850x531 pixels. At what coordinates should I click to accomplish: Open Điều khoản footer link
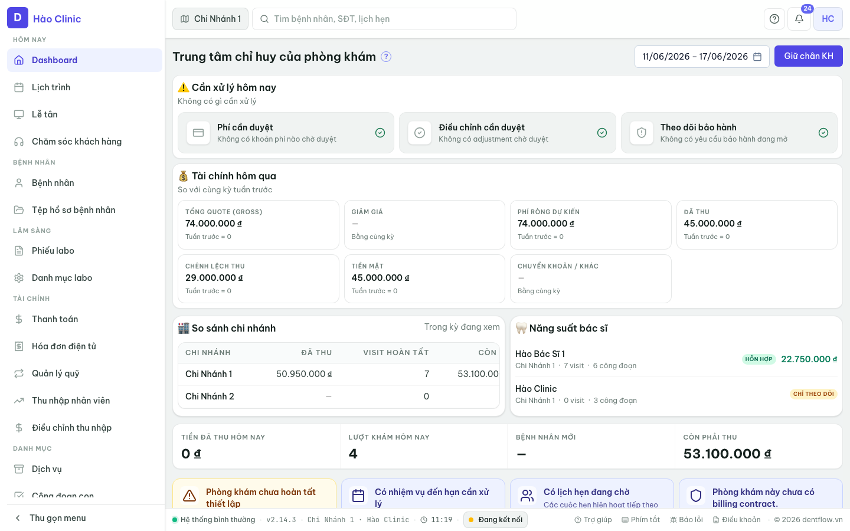[x=737, y=520]
